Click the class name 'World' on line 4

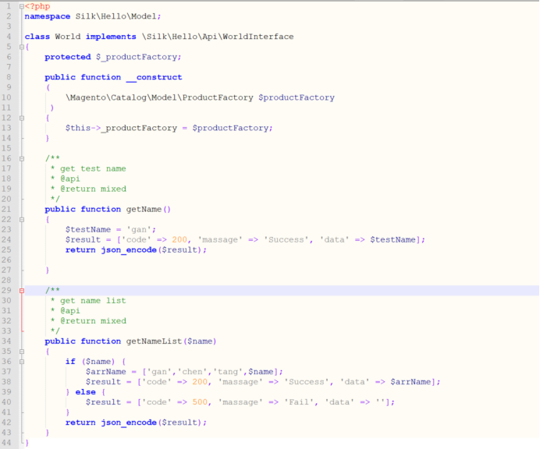click(68, 37)
